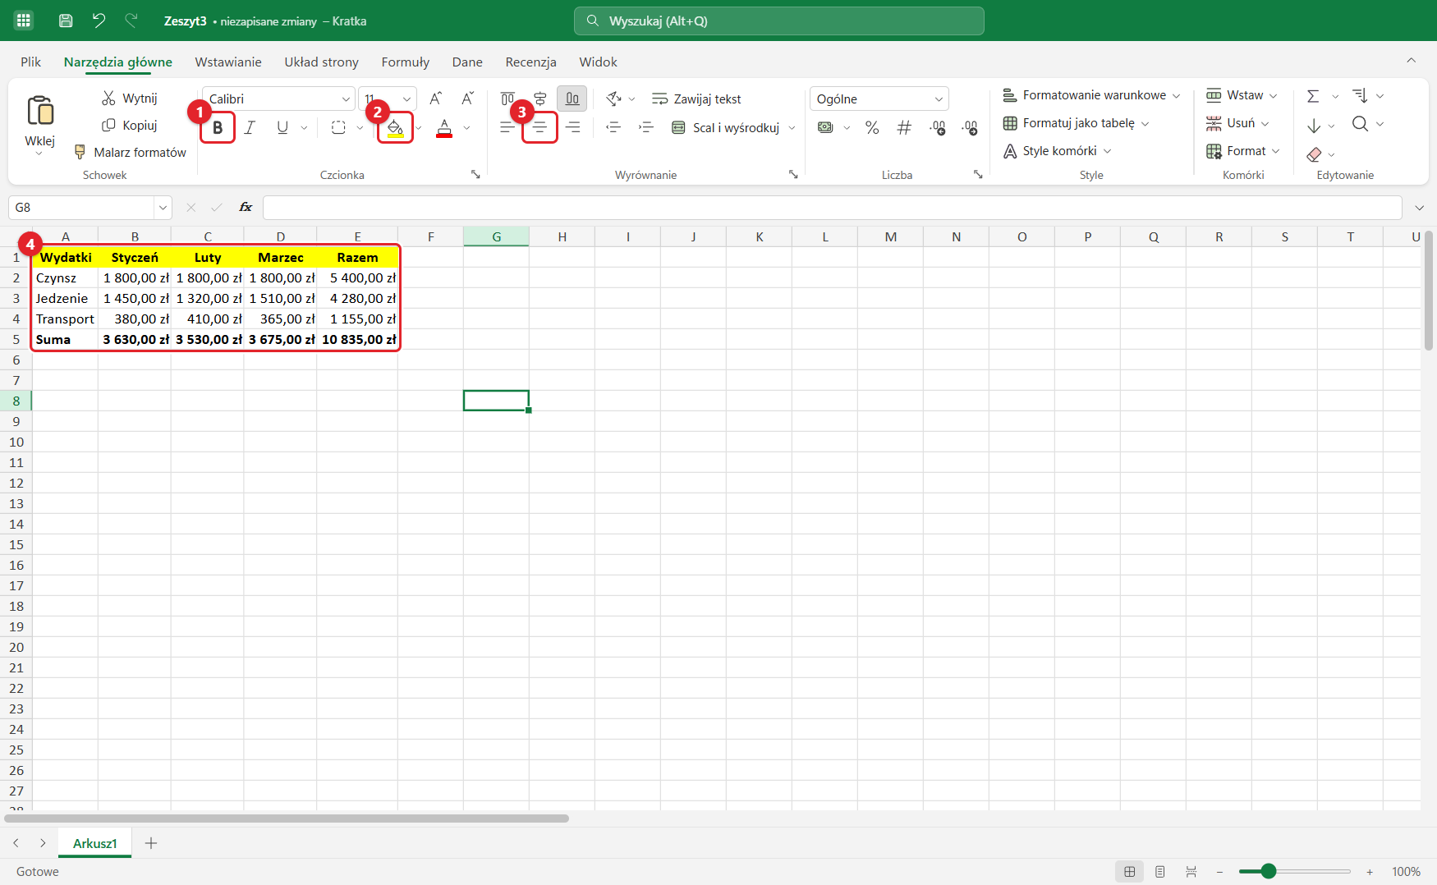
Task: Activate Malarz formatów format painter
Action: 131,153
